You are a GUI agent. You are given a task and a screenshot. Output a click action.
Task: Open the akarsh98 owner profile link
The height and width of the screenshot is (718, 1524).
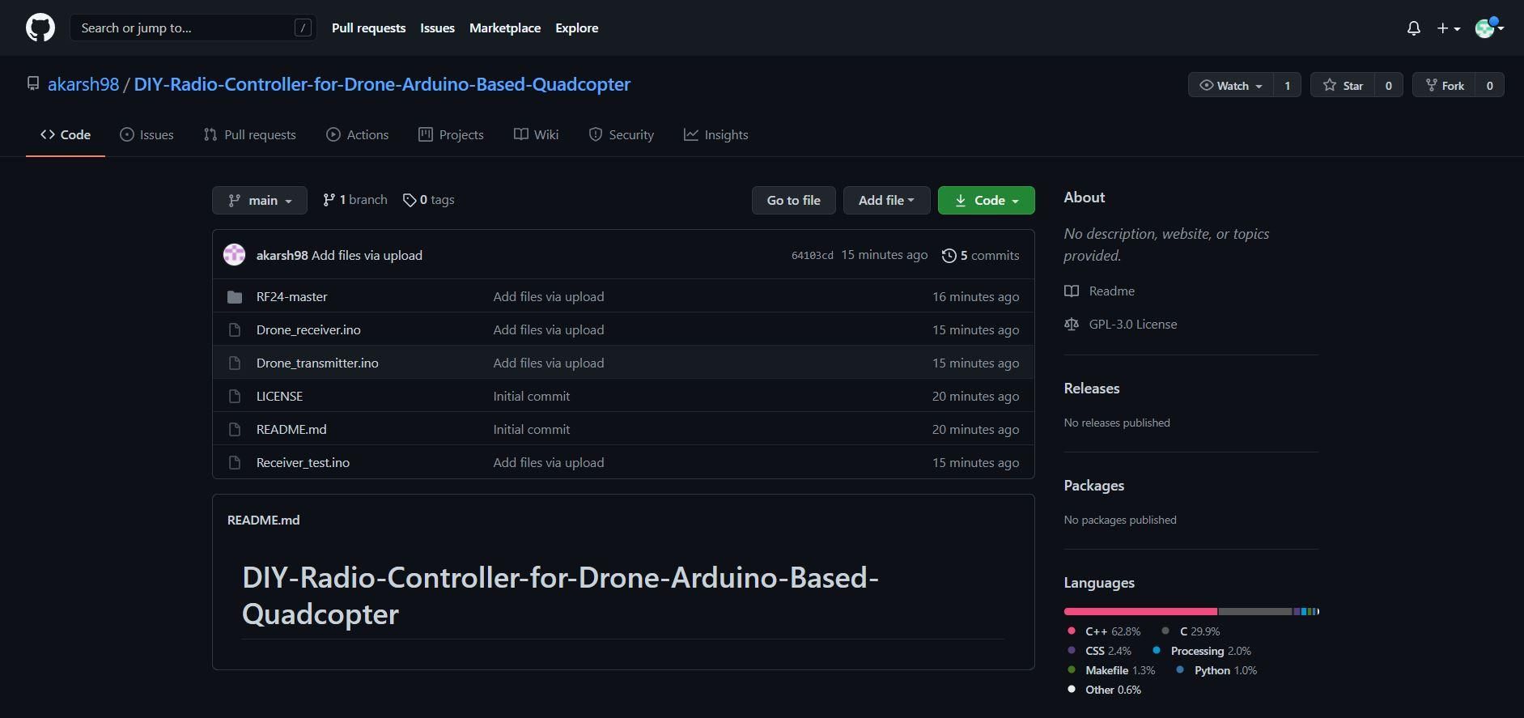[83, 84]
